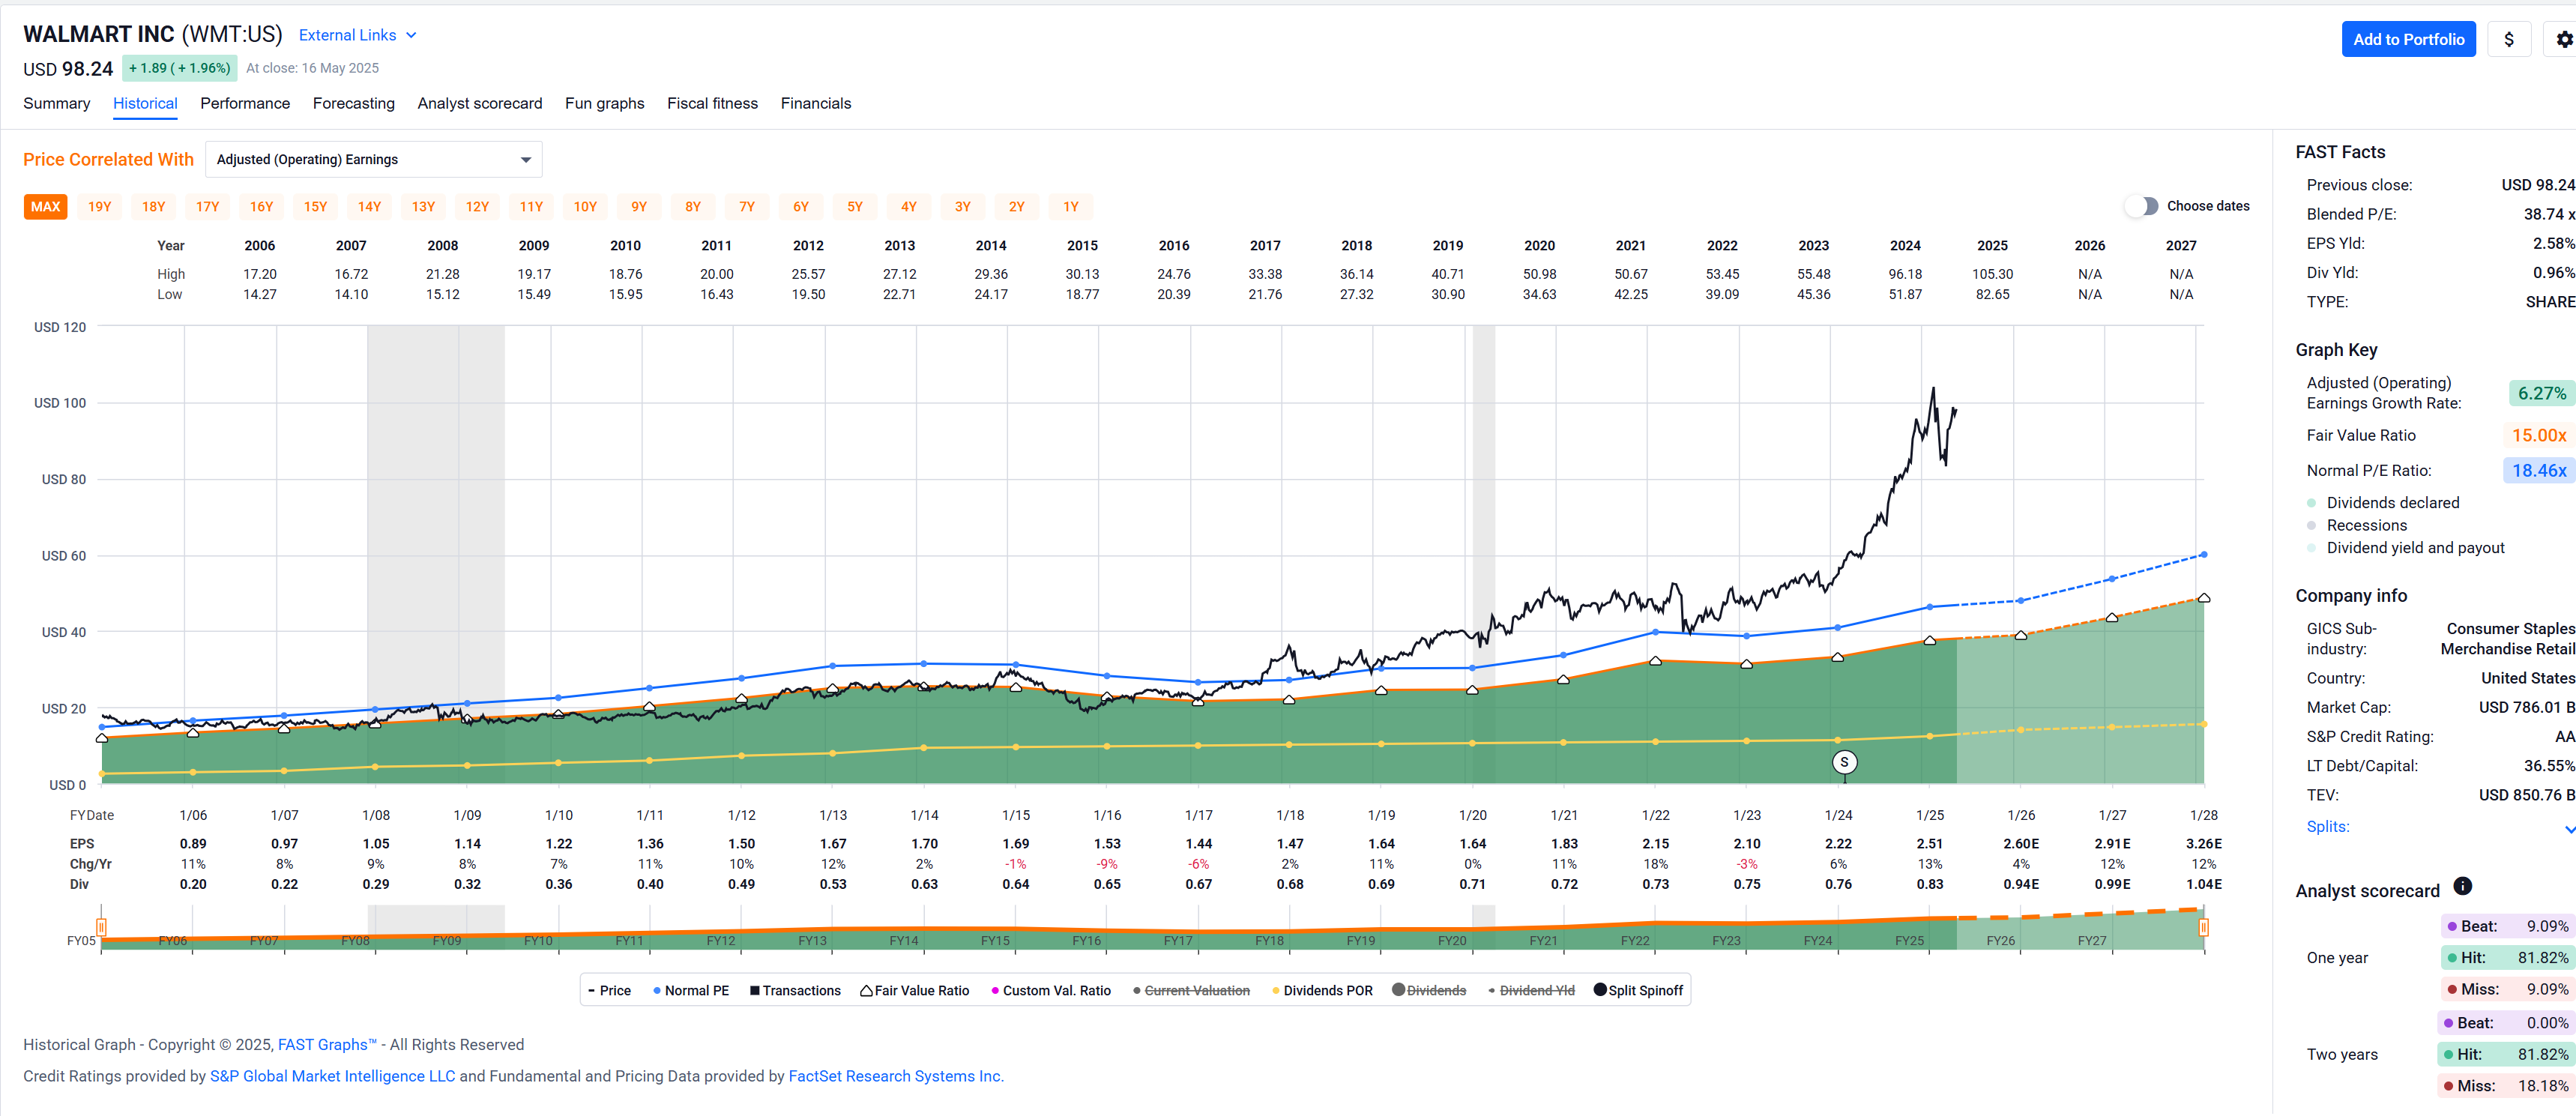Image resolution: width=2576 pixels, height=1116 pixels.
Task: Toggle Recessions in Graph Key
Action: click(x=2357, y=526)
